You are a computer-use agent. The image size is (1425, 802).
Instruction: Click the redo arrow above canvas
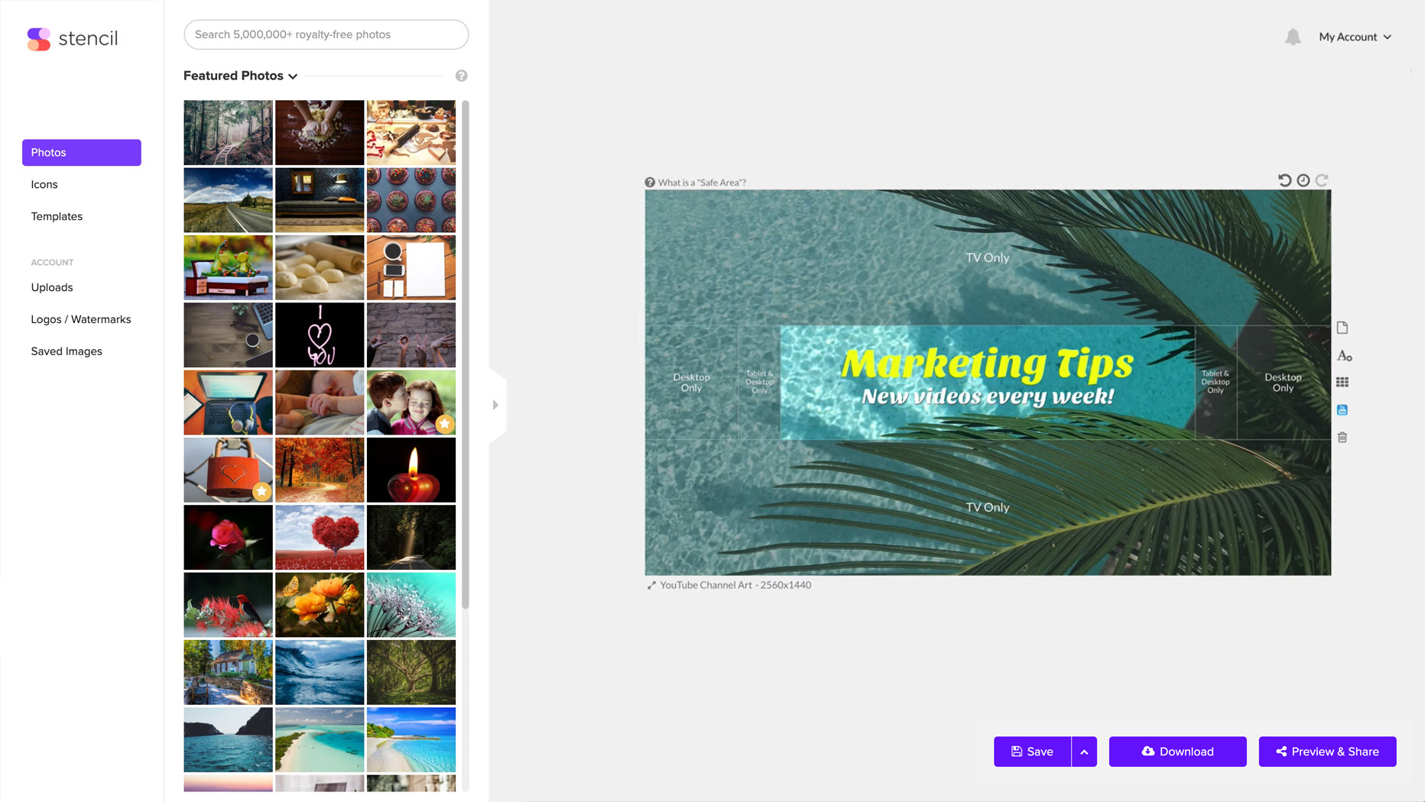pyautogui.click(x=1322, y=180)
